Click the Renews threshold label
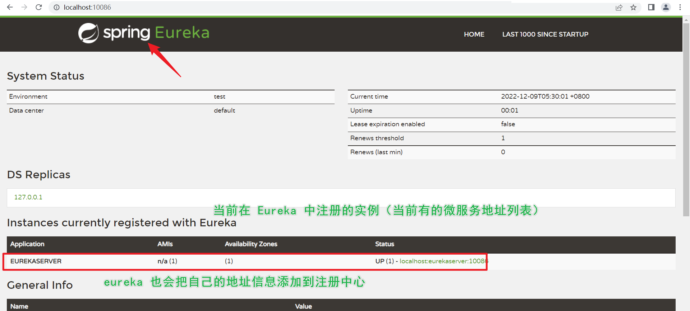Viewport: 690px width, 311px height. 377,138
